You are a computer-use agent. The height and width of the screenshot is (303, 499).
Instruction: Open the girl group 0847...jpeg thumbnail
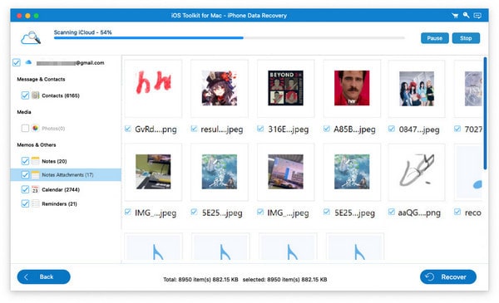pyautogui.click(x=417, y=88)
